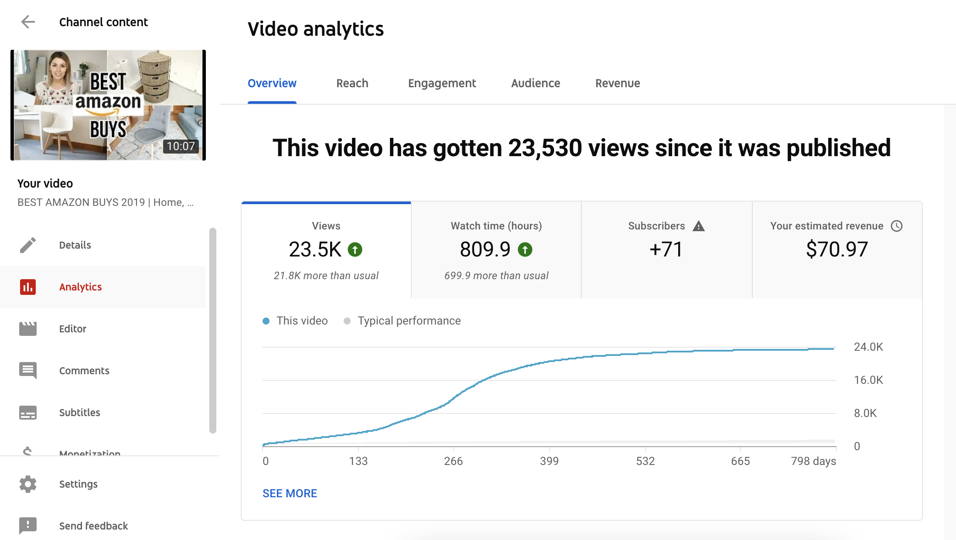Click the SEE MORE link

(x=290, y=493)
